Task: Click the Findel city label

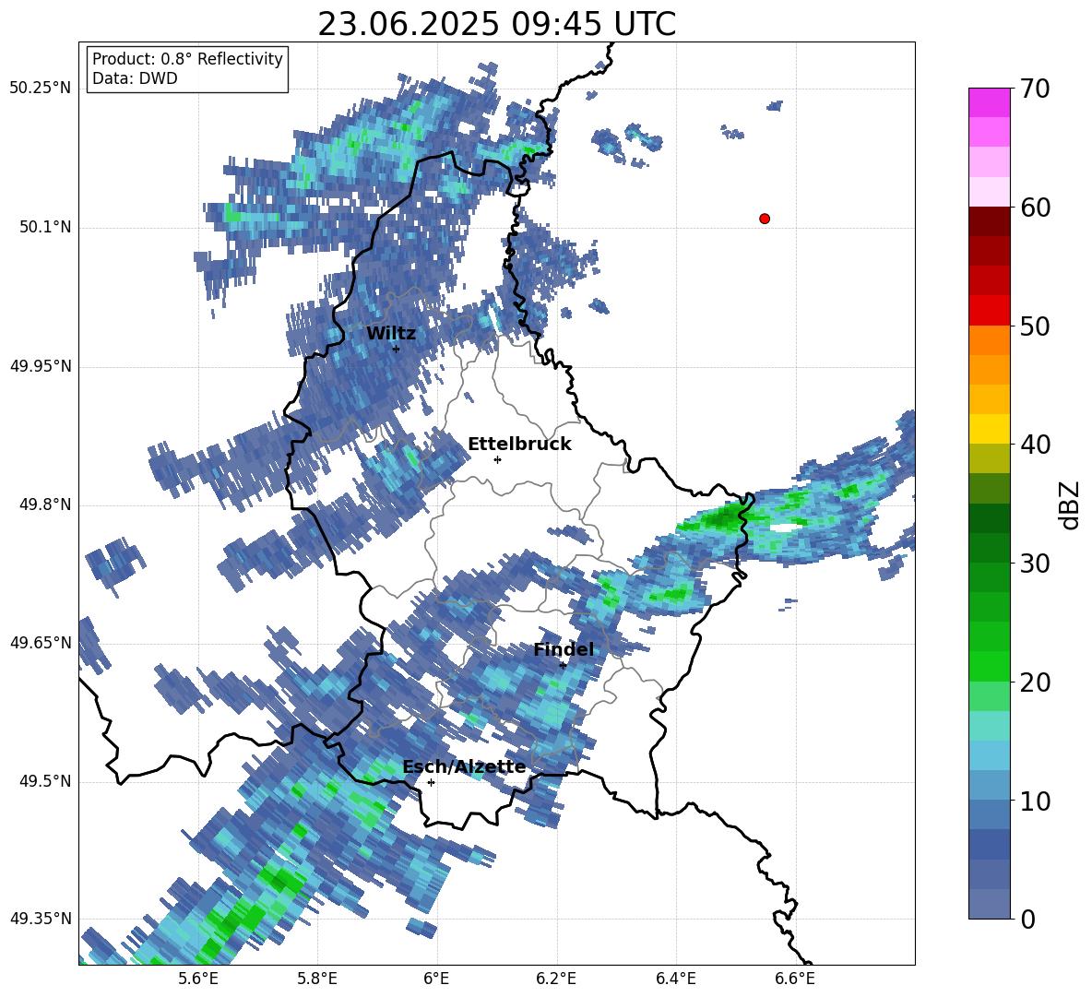Action: (x=564, y=649)
